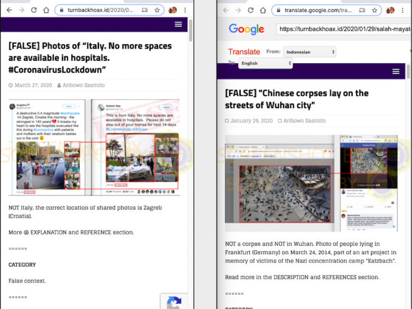Click lock icon beside translate.google.com URL
The width and height of the screenshot is (412, 309).
coord(279,10)
